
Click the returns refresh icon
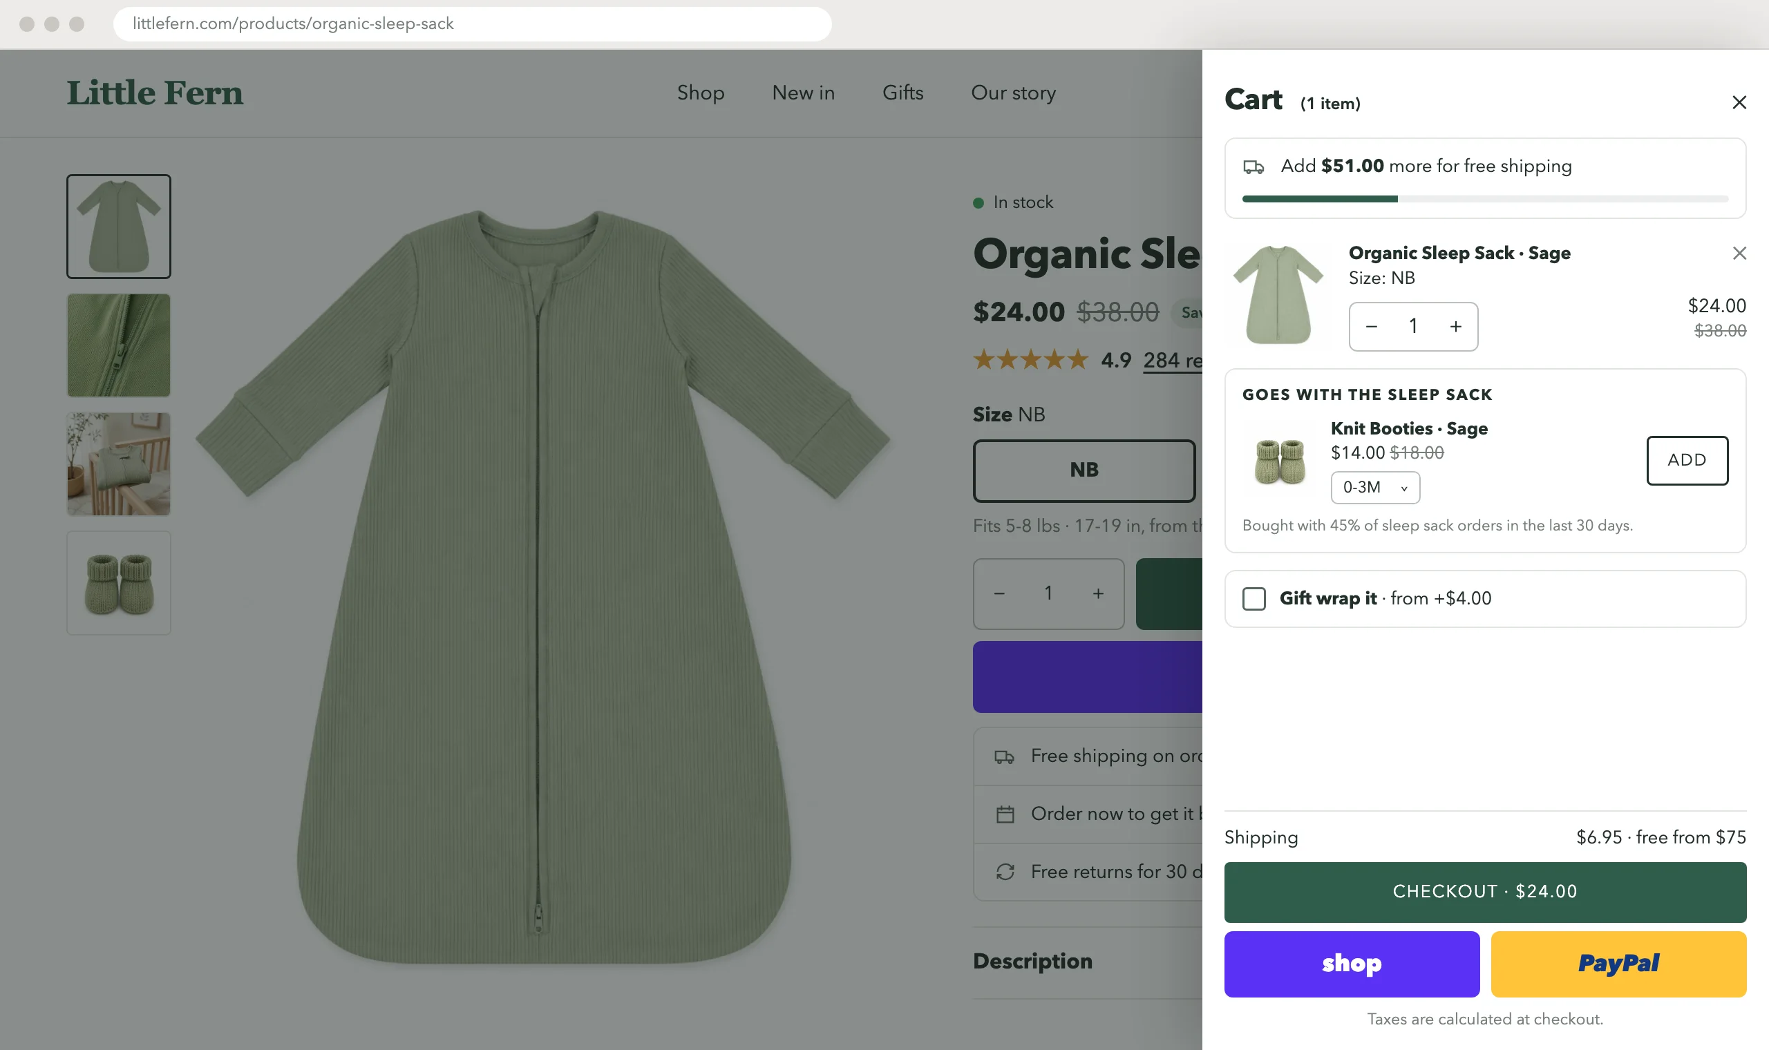tap(1004, 872)
